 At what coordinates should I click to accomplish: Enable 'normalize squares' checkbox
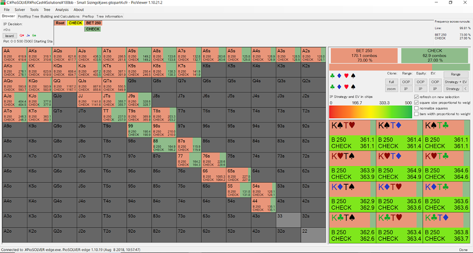click(x=416, y=108)
